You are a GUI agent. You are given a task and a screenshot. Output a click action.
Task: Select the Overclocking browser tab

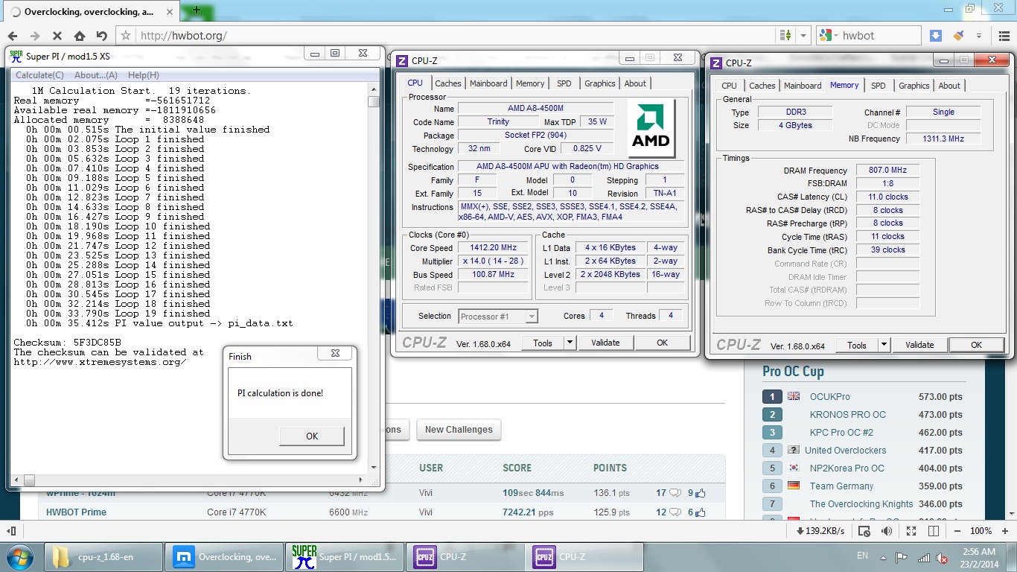(91, 12)
